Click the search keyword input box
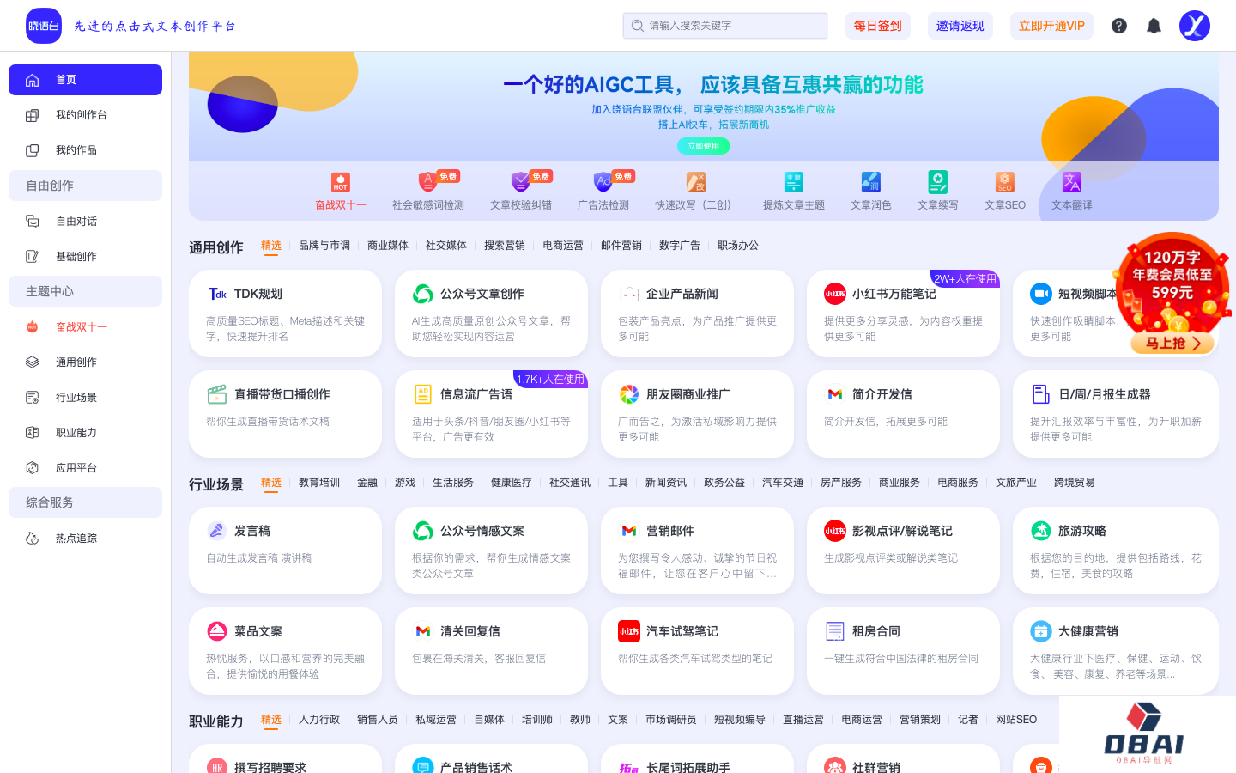 click(725, 25)
